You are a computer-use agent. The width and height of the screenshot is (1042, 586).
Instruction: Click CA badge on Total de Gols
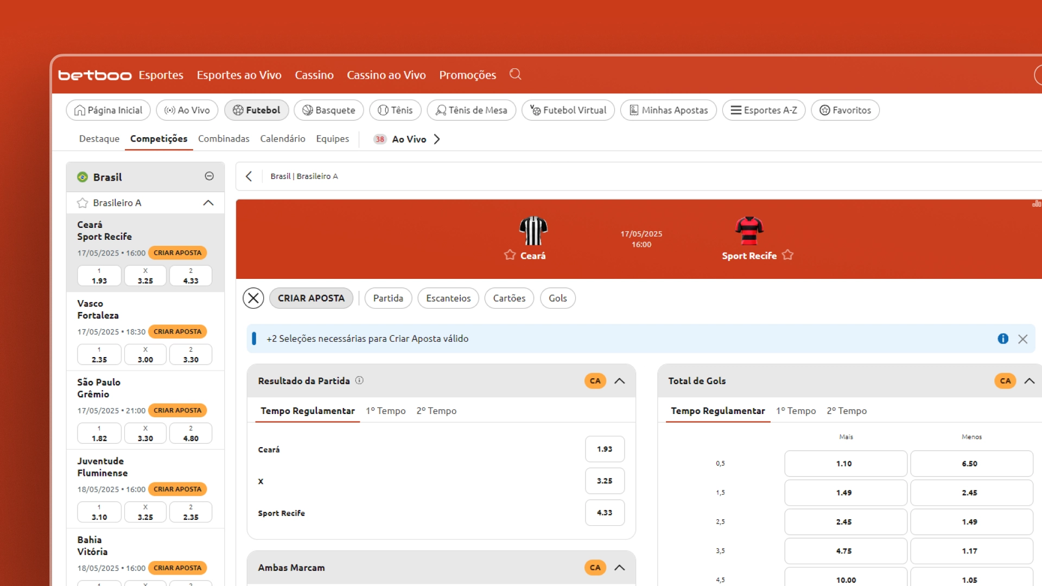click(1006, 381)
